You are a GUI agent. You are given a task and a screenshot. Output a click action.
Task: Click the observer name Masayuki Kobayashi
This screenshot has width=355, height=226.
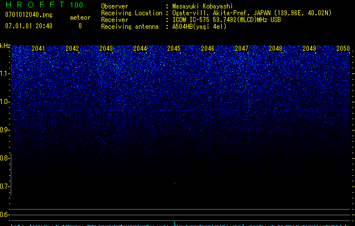(x=203, y=6)
